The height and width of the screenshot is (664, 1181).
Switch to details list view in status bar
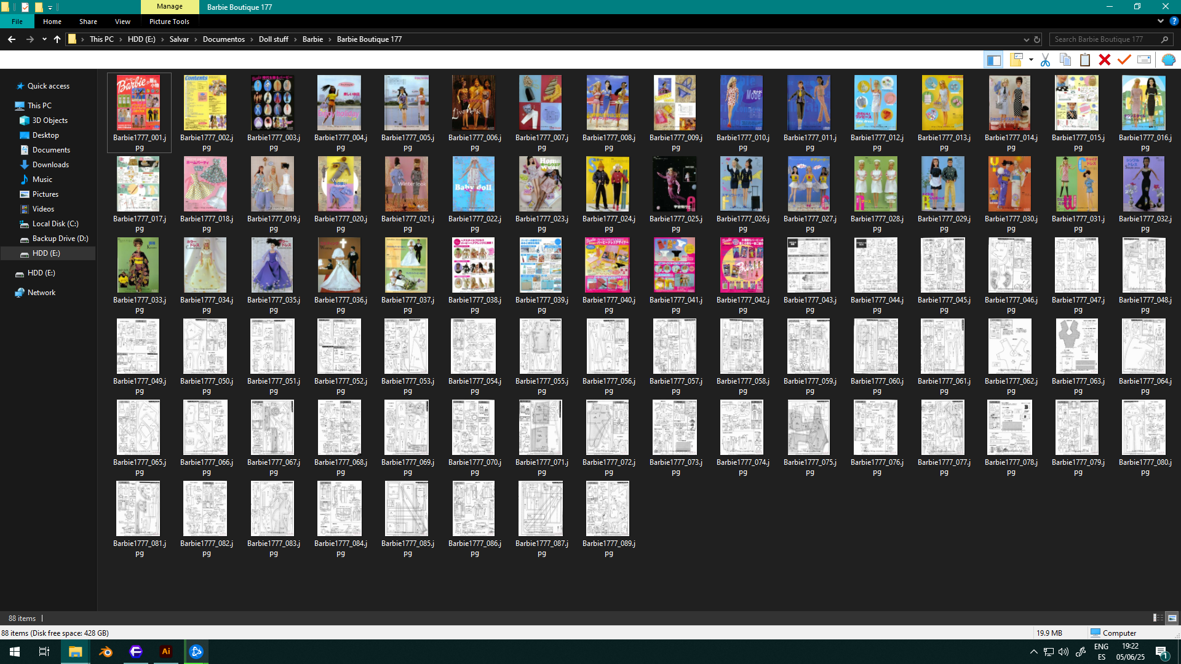pos(1158,618)
